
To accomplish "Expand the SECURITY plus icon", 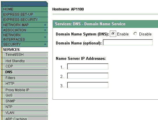I will click(x=45, y=44).
